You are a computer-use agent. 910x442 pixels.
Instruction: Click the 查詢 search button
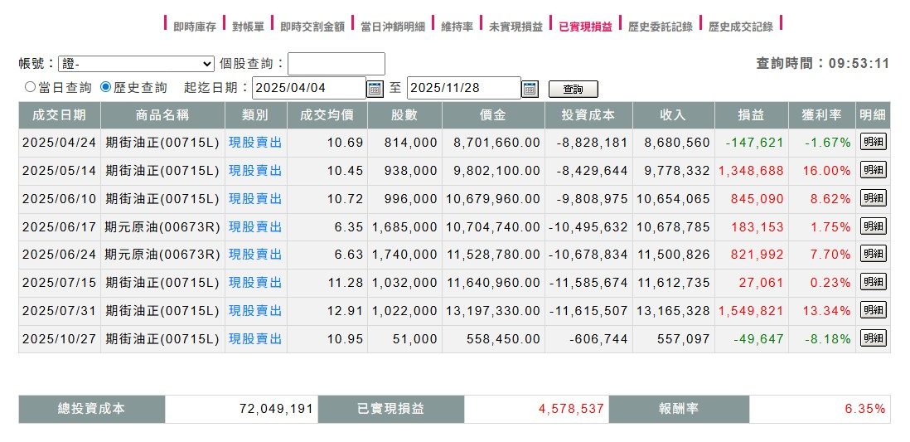pyautogui.click(x=573, y=90)
